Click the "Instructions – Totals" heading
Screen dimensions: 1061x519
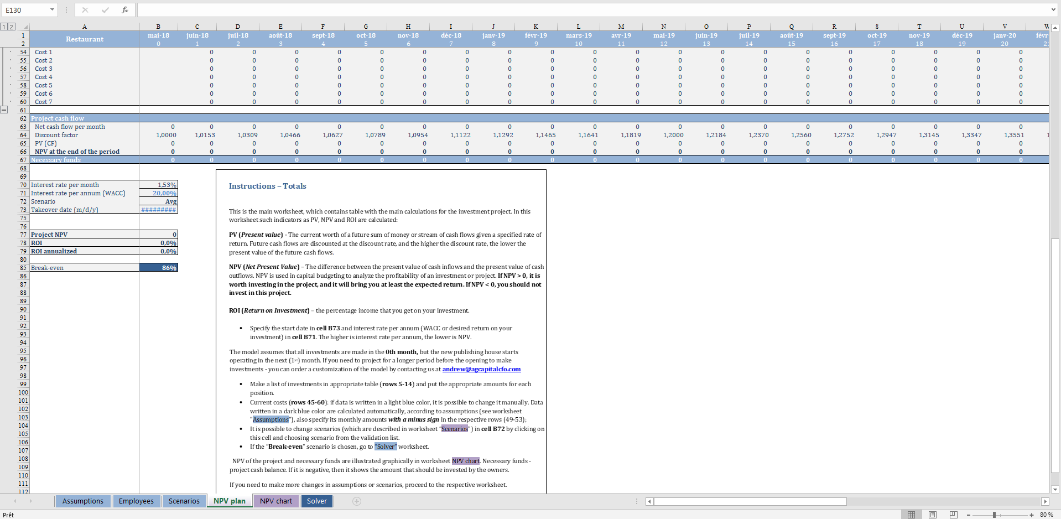[268, 186]
